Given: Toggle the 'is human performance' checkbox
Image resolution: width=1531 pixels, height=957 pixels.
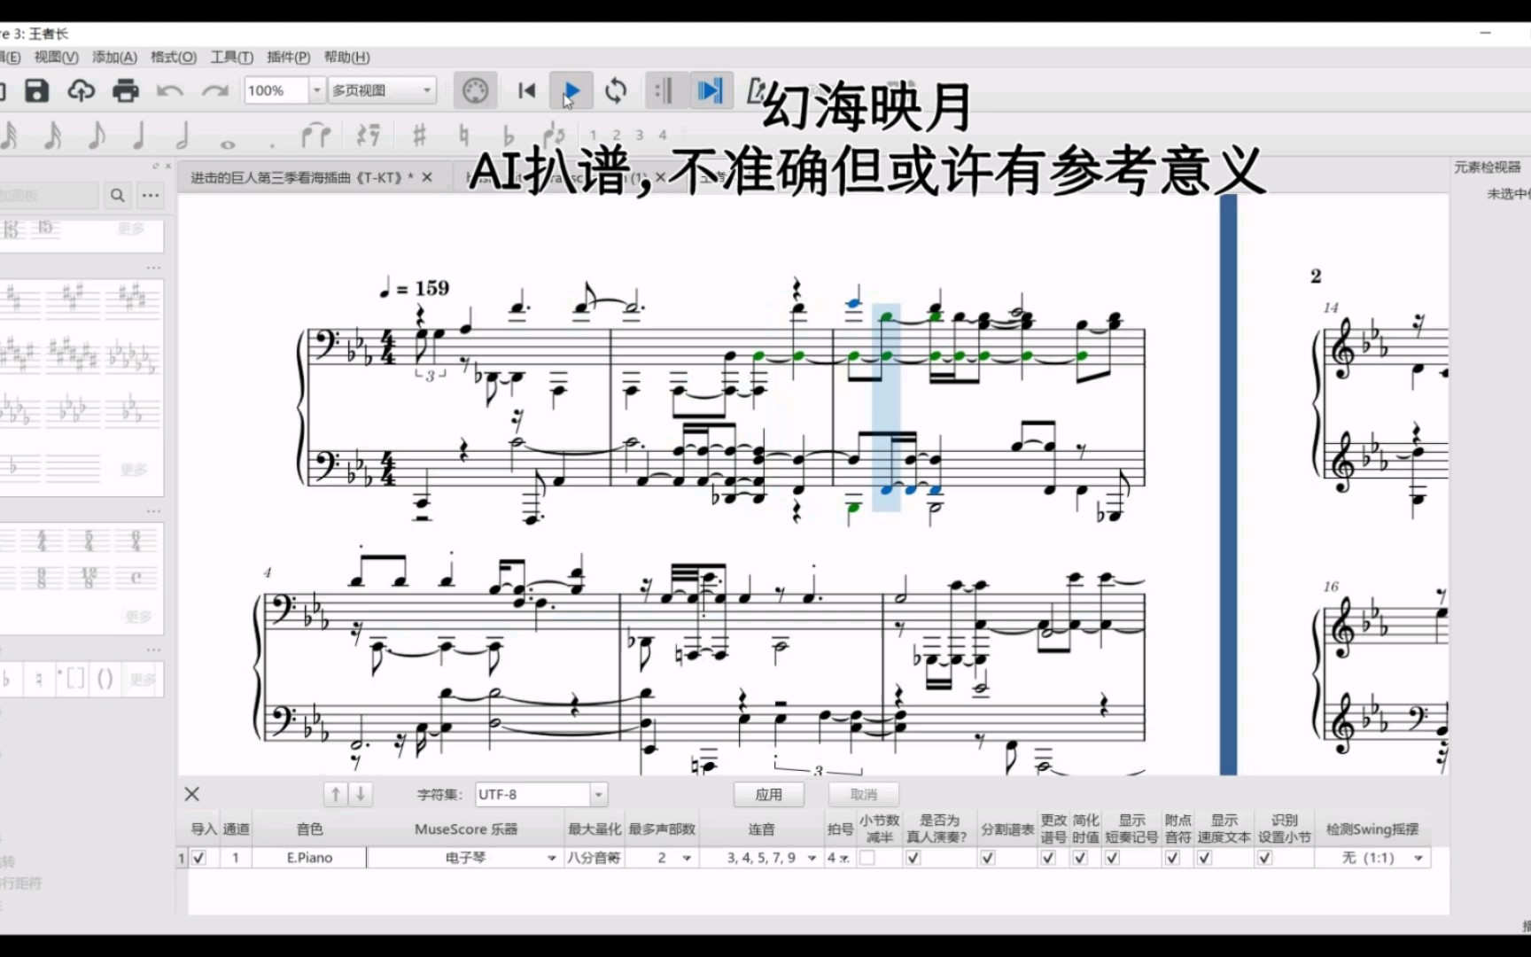Looking at the screenshot, I should pos(913,858).
